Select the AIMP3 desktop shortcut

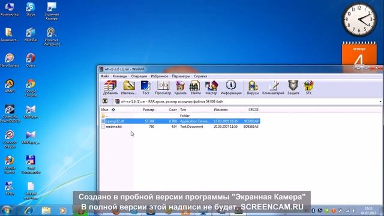point(10,86)
